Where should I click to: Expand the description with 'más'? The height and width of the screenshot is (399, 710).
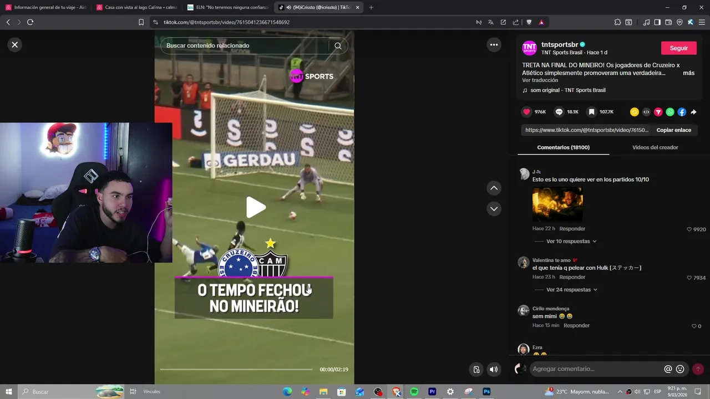(x=688, y=73)
